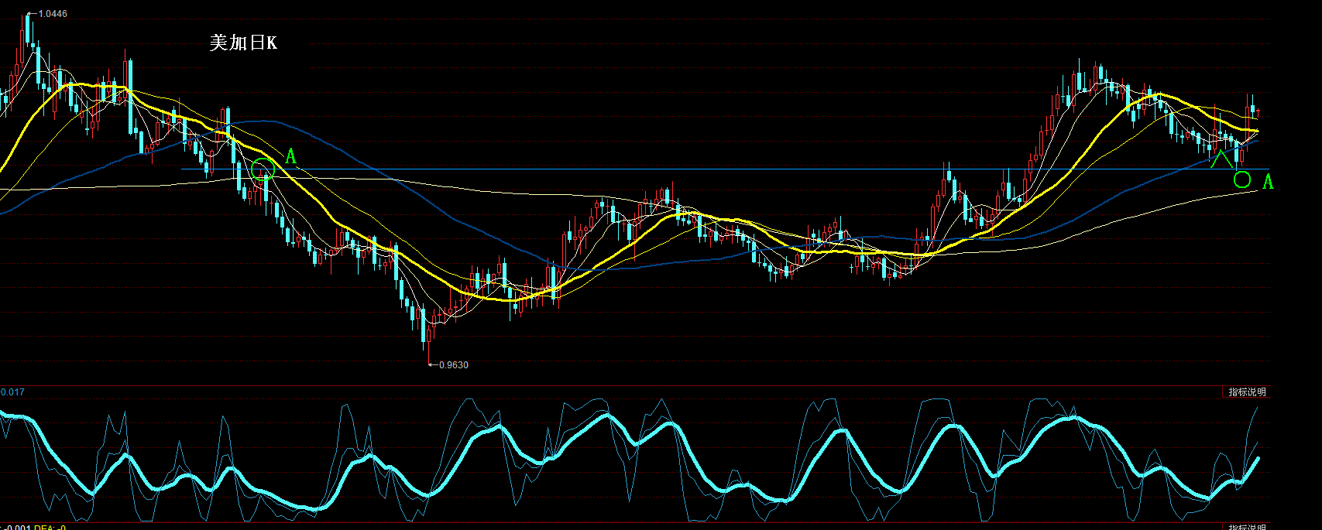This screenshot has width=1322, height=530.
Task: Click the 0.017 indicator value
Action: [12, 392]
